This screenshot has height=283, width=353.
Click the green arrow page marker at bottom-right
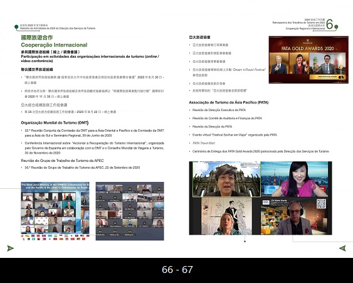(342, 248)
